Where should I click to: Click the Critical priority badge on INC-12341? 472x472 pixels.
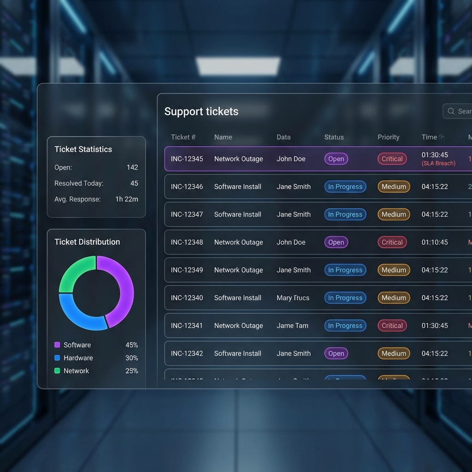pos(392,325)
